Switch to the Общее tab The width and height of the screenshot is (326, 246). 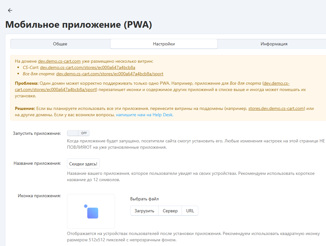point(60,44)
